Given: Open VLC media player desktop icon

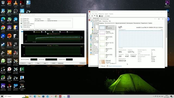Looking at the screenshot, I should (x=16, y=4).
